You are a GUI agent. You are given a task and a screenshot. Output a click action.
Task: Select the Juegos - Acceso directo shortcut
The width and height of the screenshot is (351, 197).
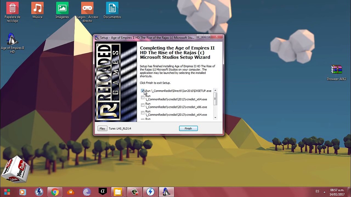pos(87,13)
